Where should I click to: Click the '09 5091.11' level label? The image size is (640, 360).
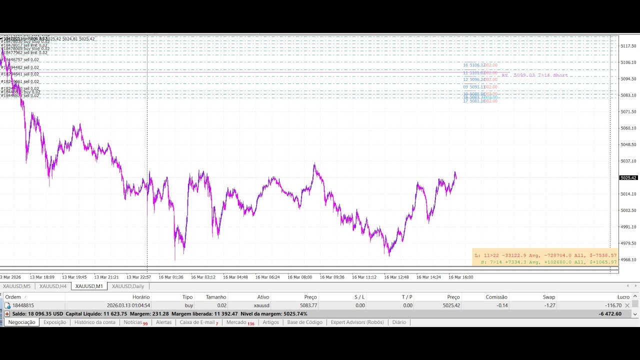click(474, 87)
